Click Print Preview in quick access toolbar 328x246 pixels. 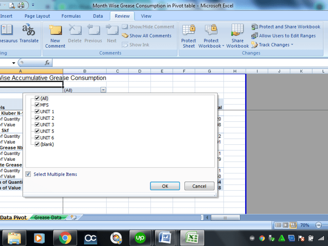click(12, 6)
